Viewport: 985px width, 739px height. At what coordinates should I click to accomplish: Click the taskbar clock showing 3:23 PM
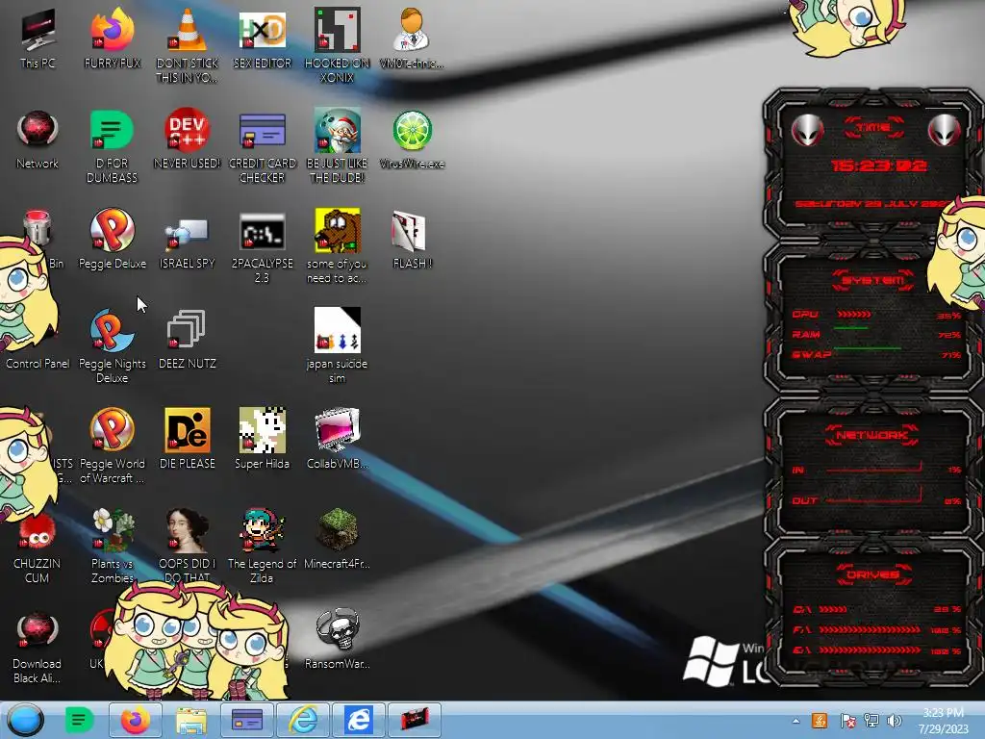[943, 721]
